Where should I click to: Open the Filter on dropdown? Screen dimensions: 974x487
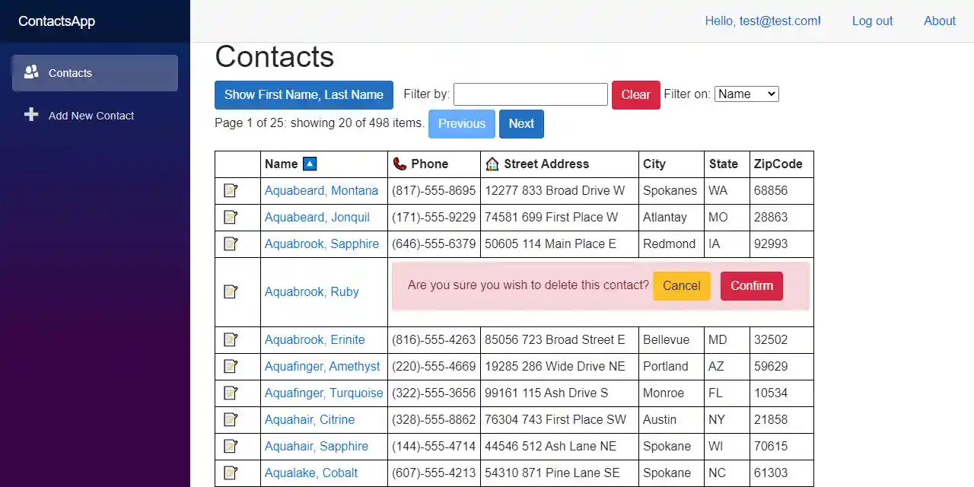click(746, 94)
